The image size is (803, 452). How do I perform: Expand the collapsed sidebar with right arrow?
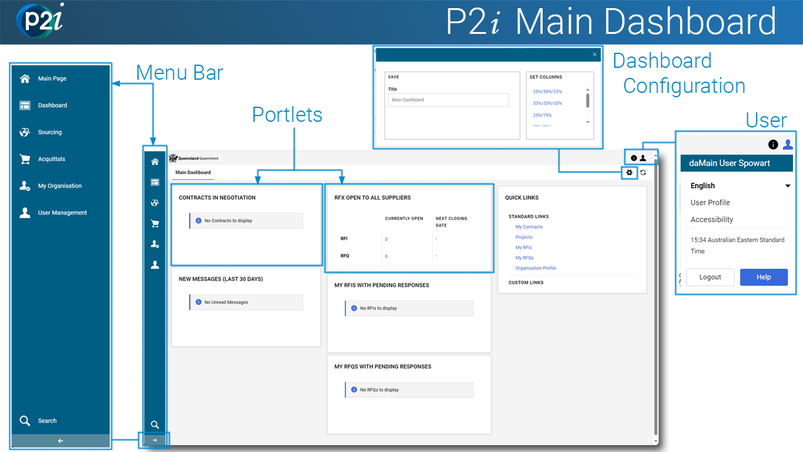[x=155, y=440]
